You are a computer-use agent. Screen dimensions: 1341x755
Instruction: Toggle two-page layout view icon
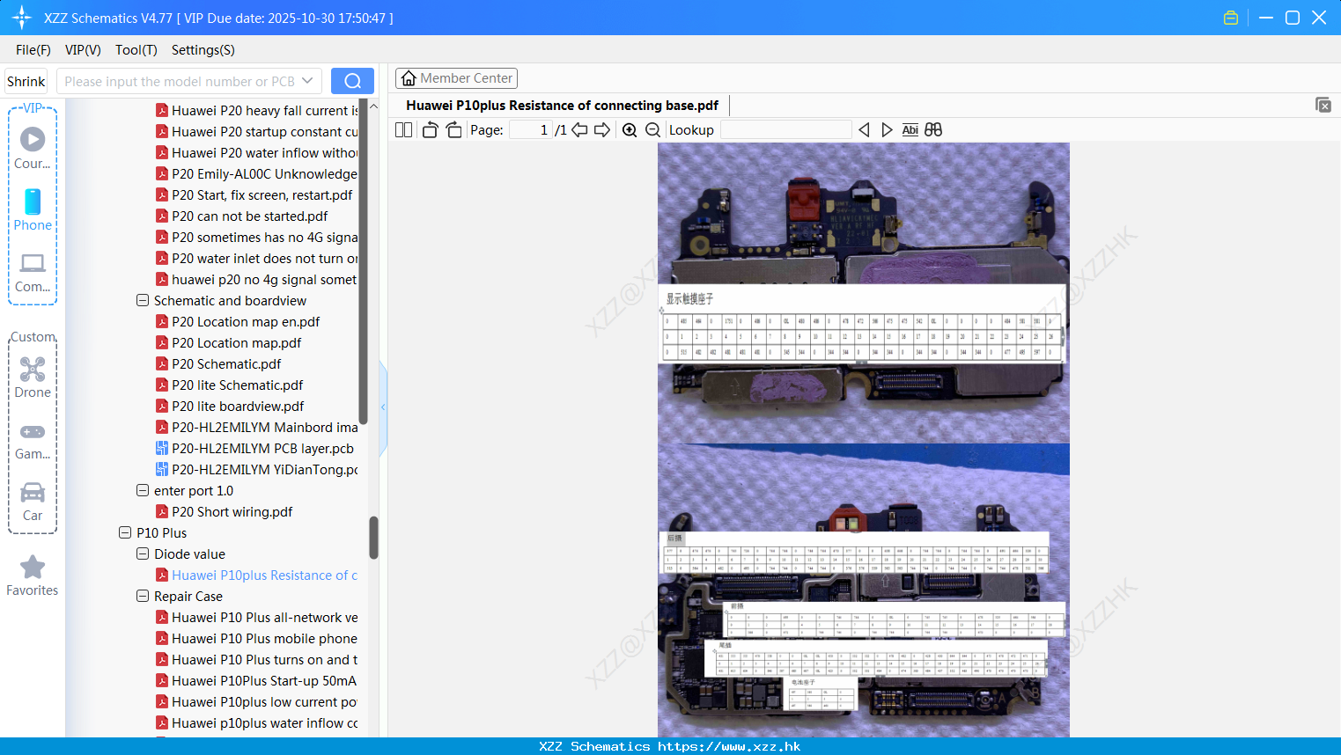pos(403,130)
